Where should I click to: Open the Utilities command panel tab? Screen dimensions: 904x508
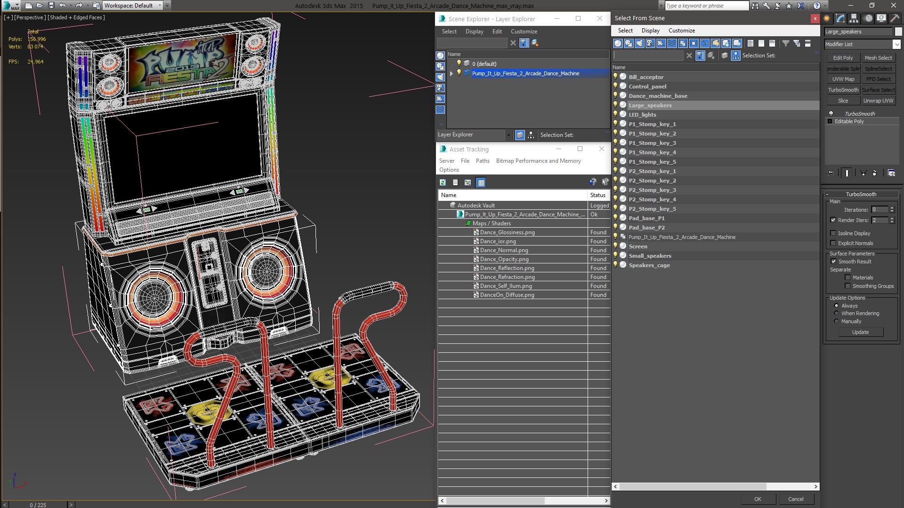[895, 18]
